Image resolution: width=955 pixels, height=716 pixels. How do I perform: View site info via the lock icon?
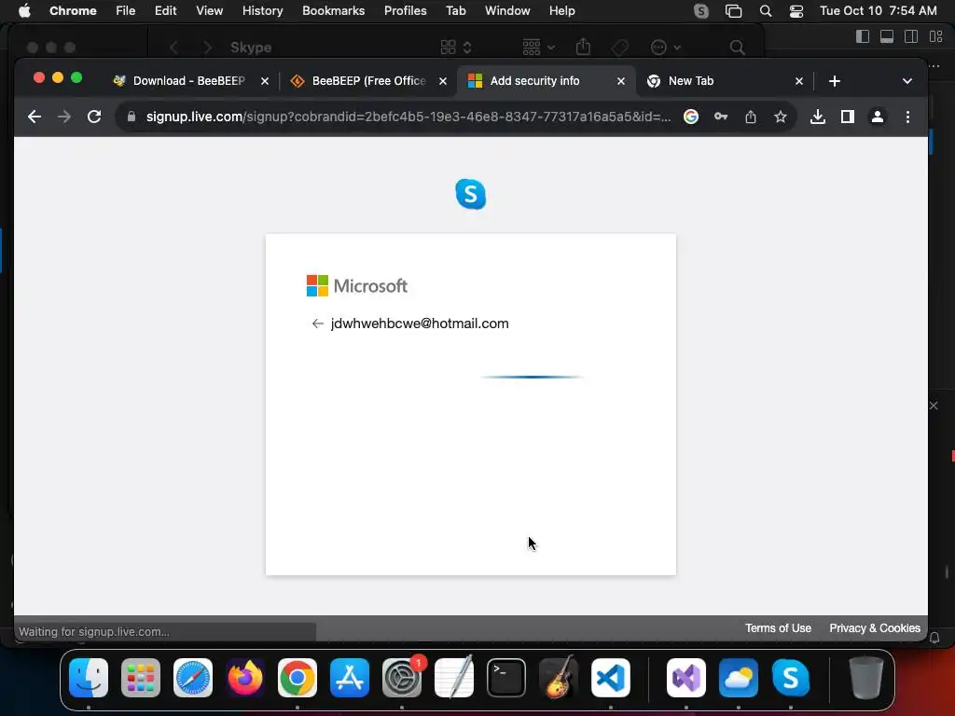point(131,117)
